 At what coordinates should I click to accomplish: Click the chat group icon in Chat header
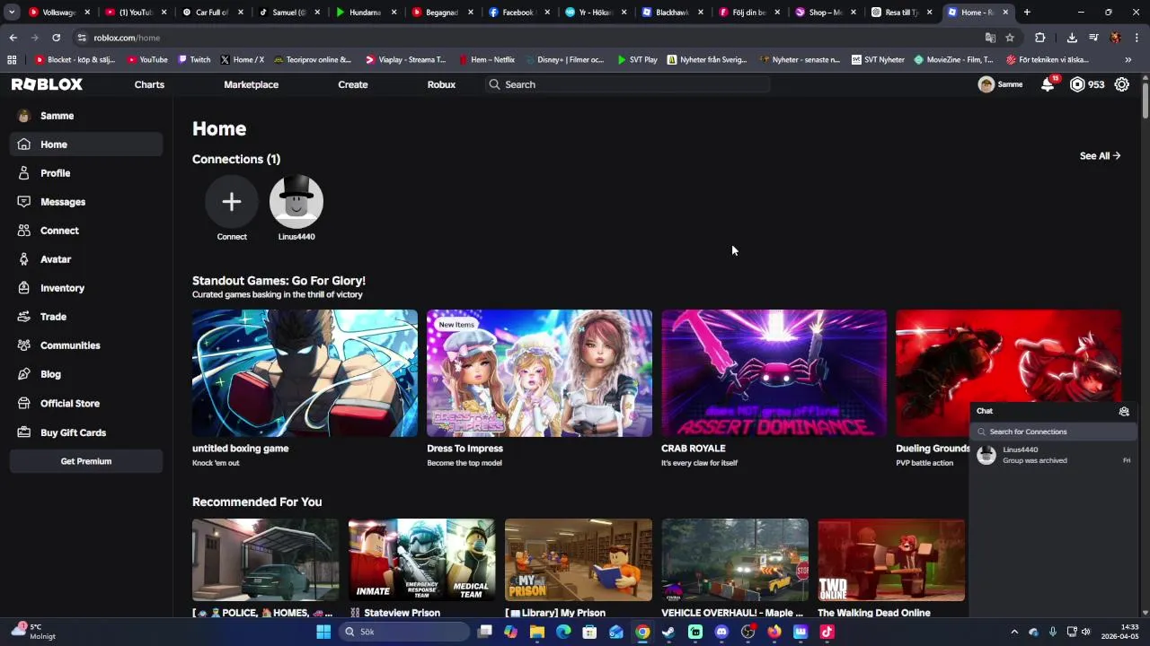tap(1124, 411)
